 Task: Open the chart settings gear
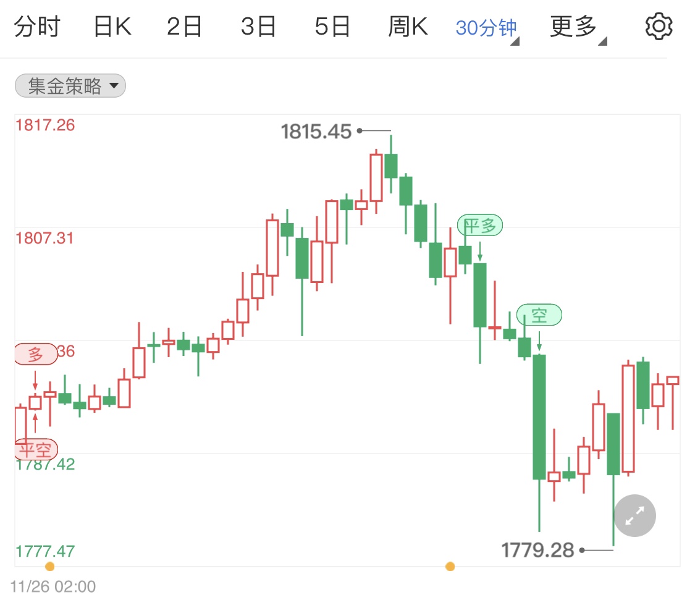point(659,26)
